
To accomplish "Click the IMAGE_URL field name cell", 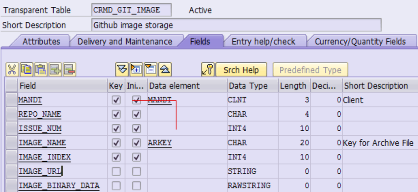I will click(62, 172).
